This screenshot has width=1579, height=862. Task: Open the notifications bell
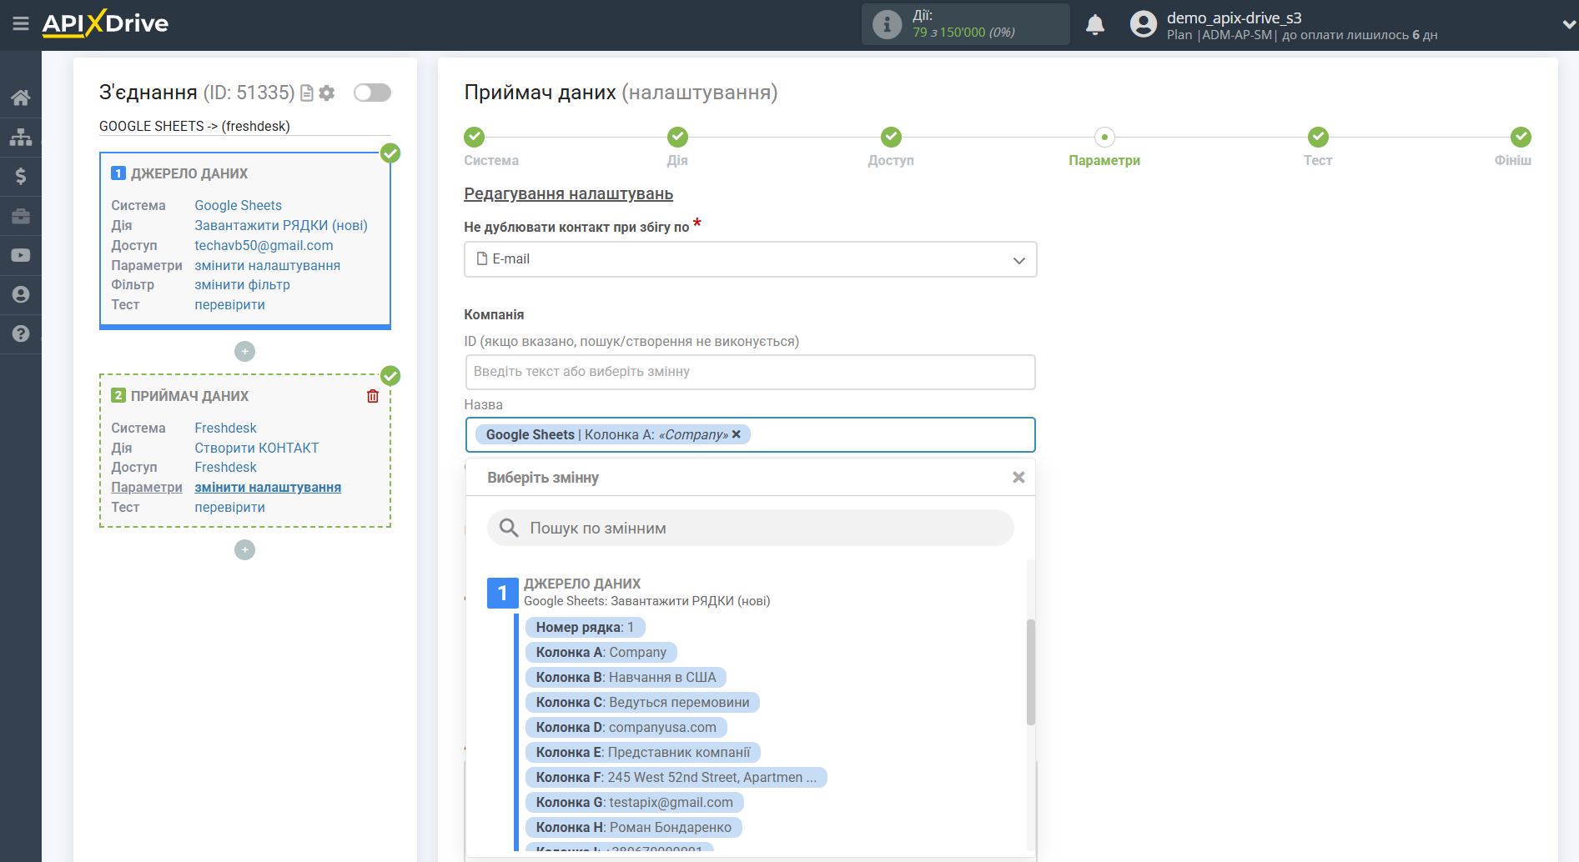[x=1095, y=24]
